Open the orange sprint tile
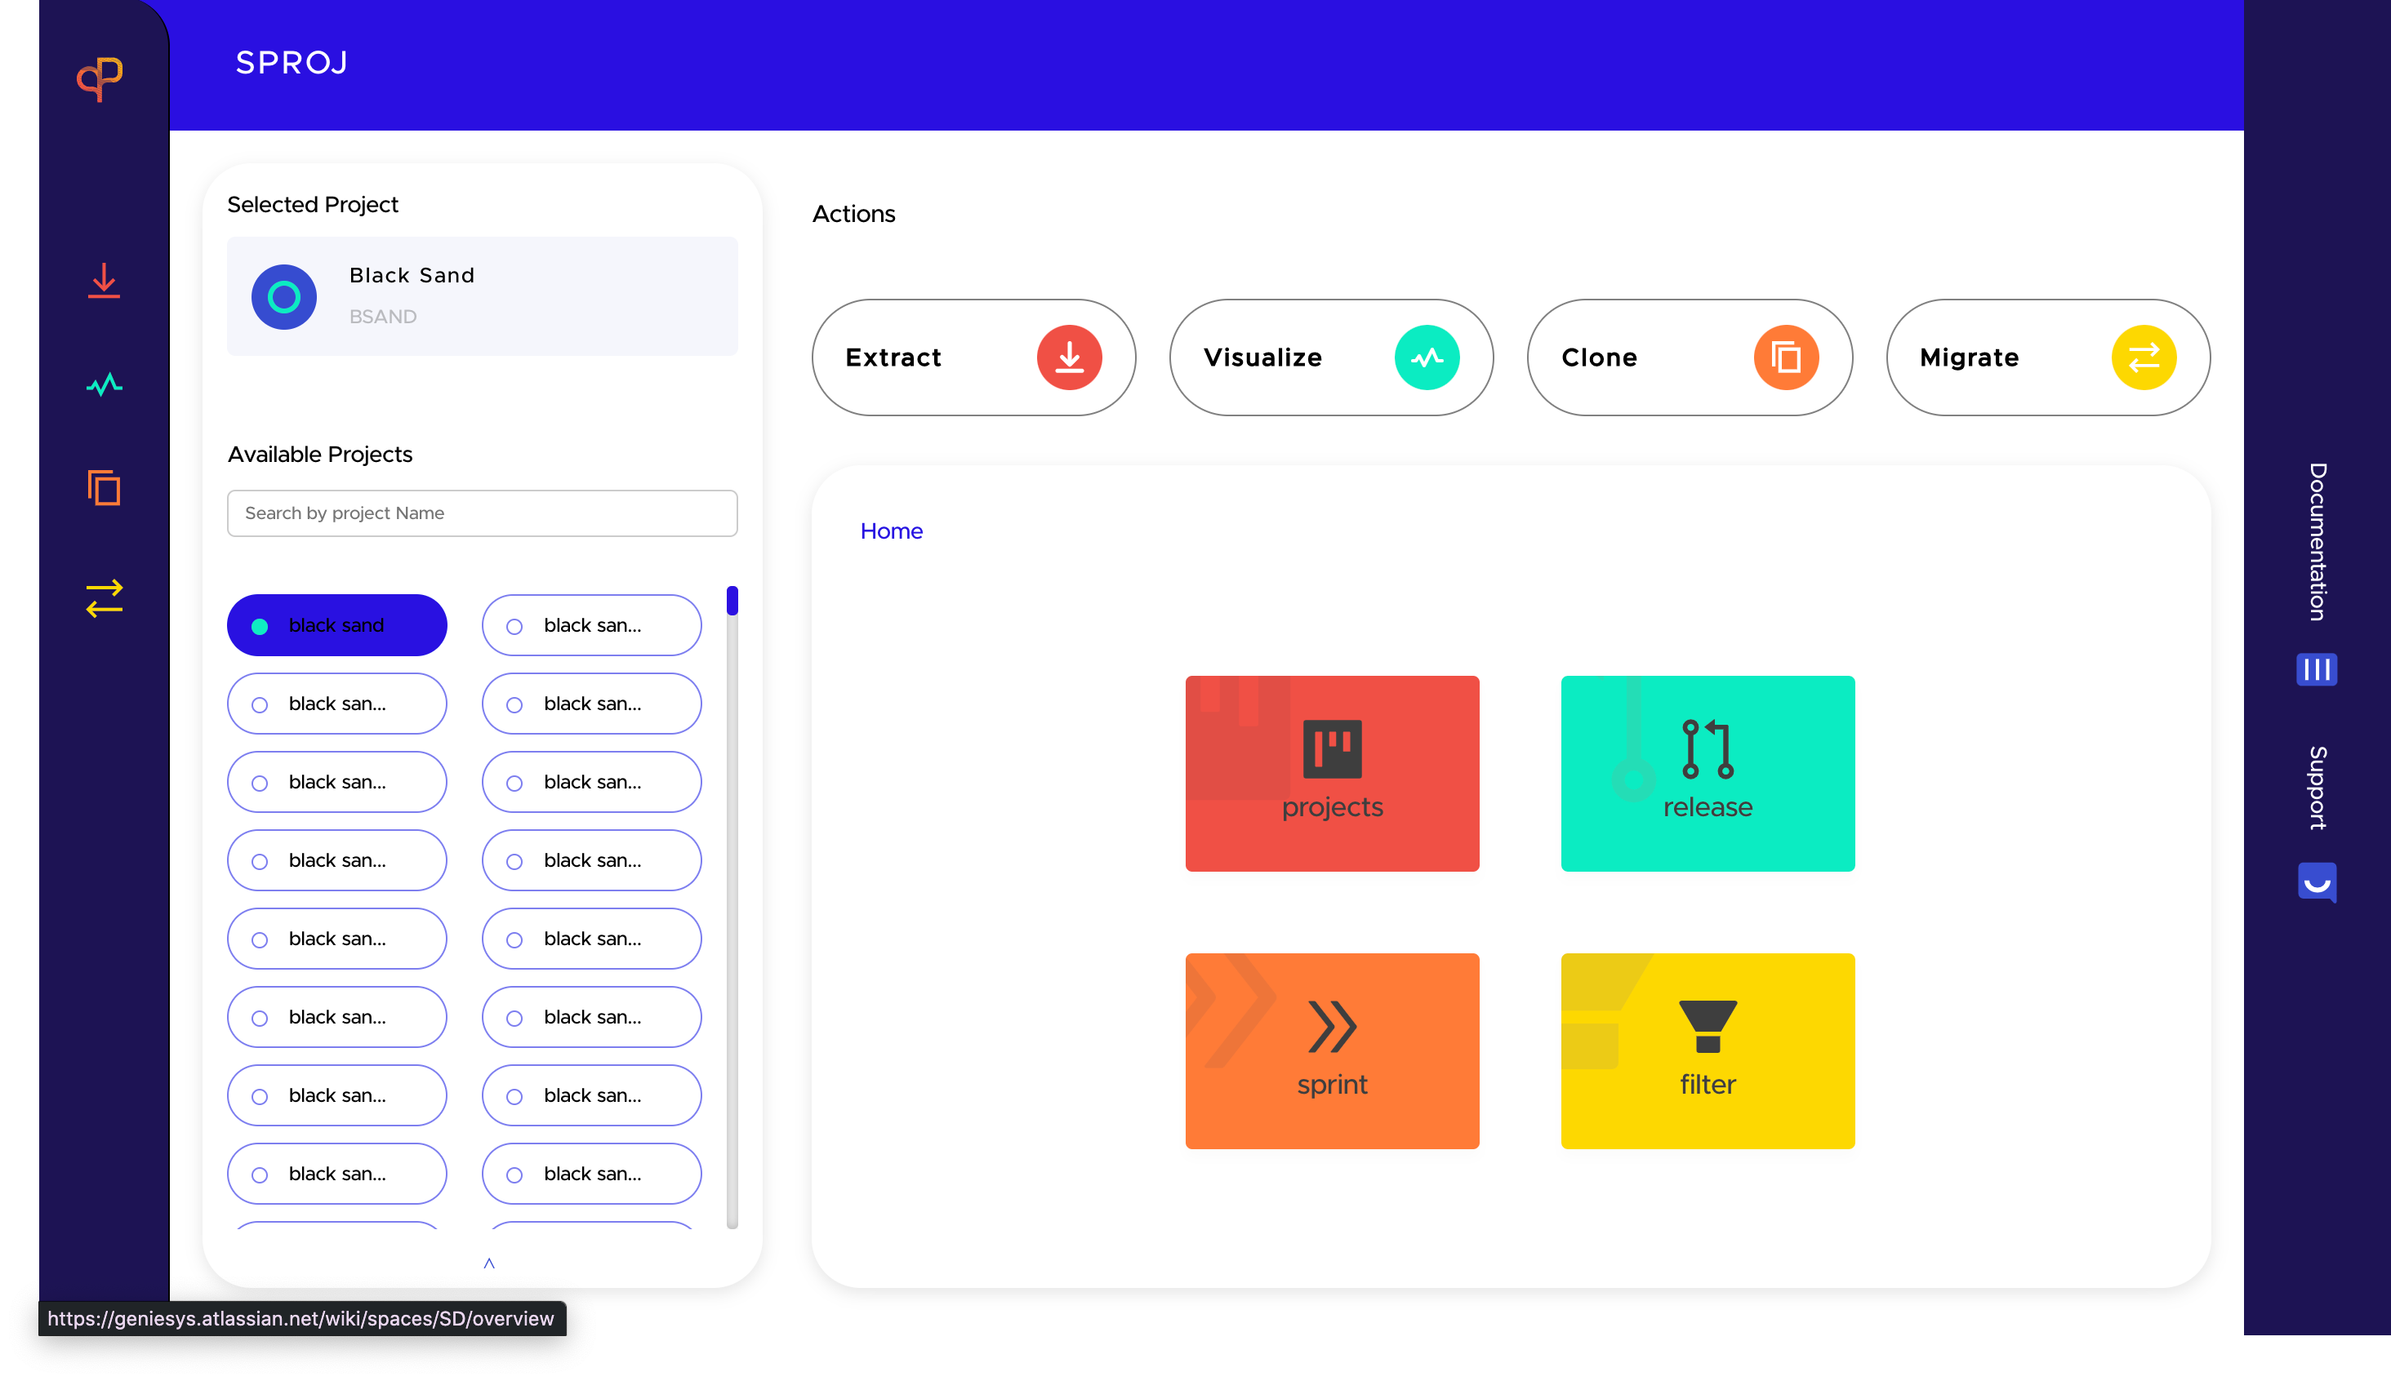 point(1332,1051)
